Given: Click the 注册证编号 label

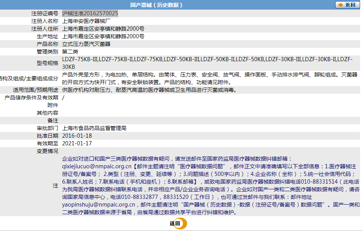Looking at the screenshot, I should pyautogui.click(x=45, y=13).
